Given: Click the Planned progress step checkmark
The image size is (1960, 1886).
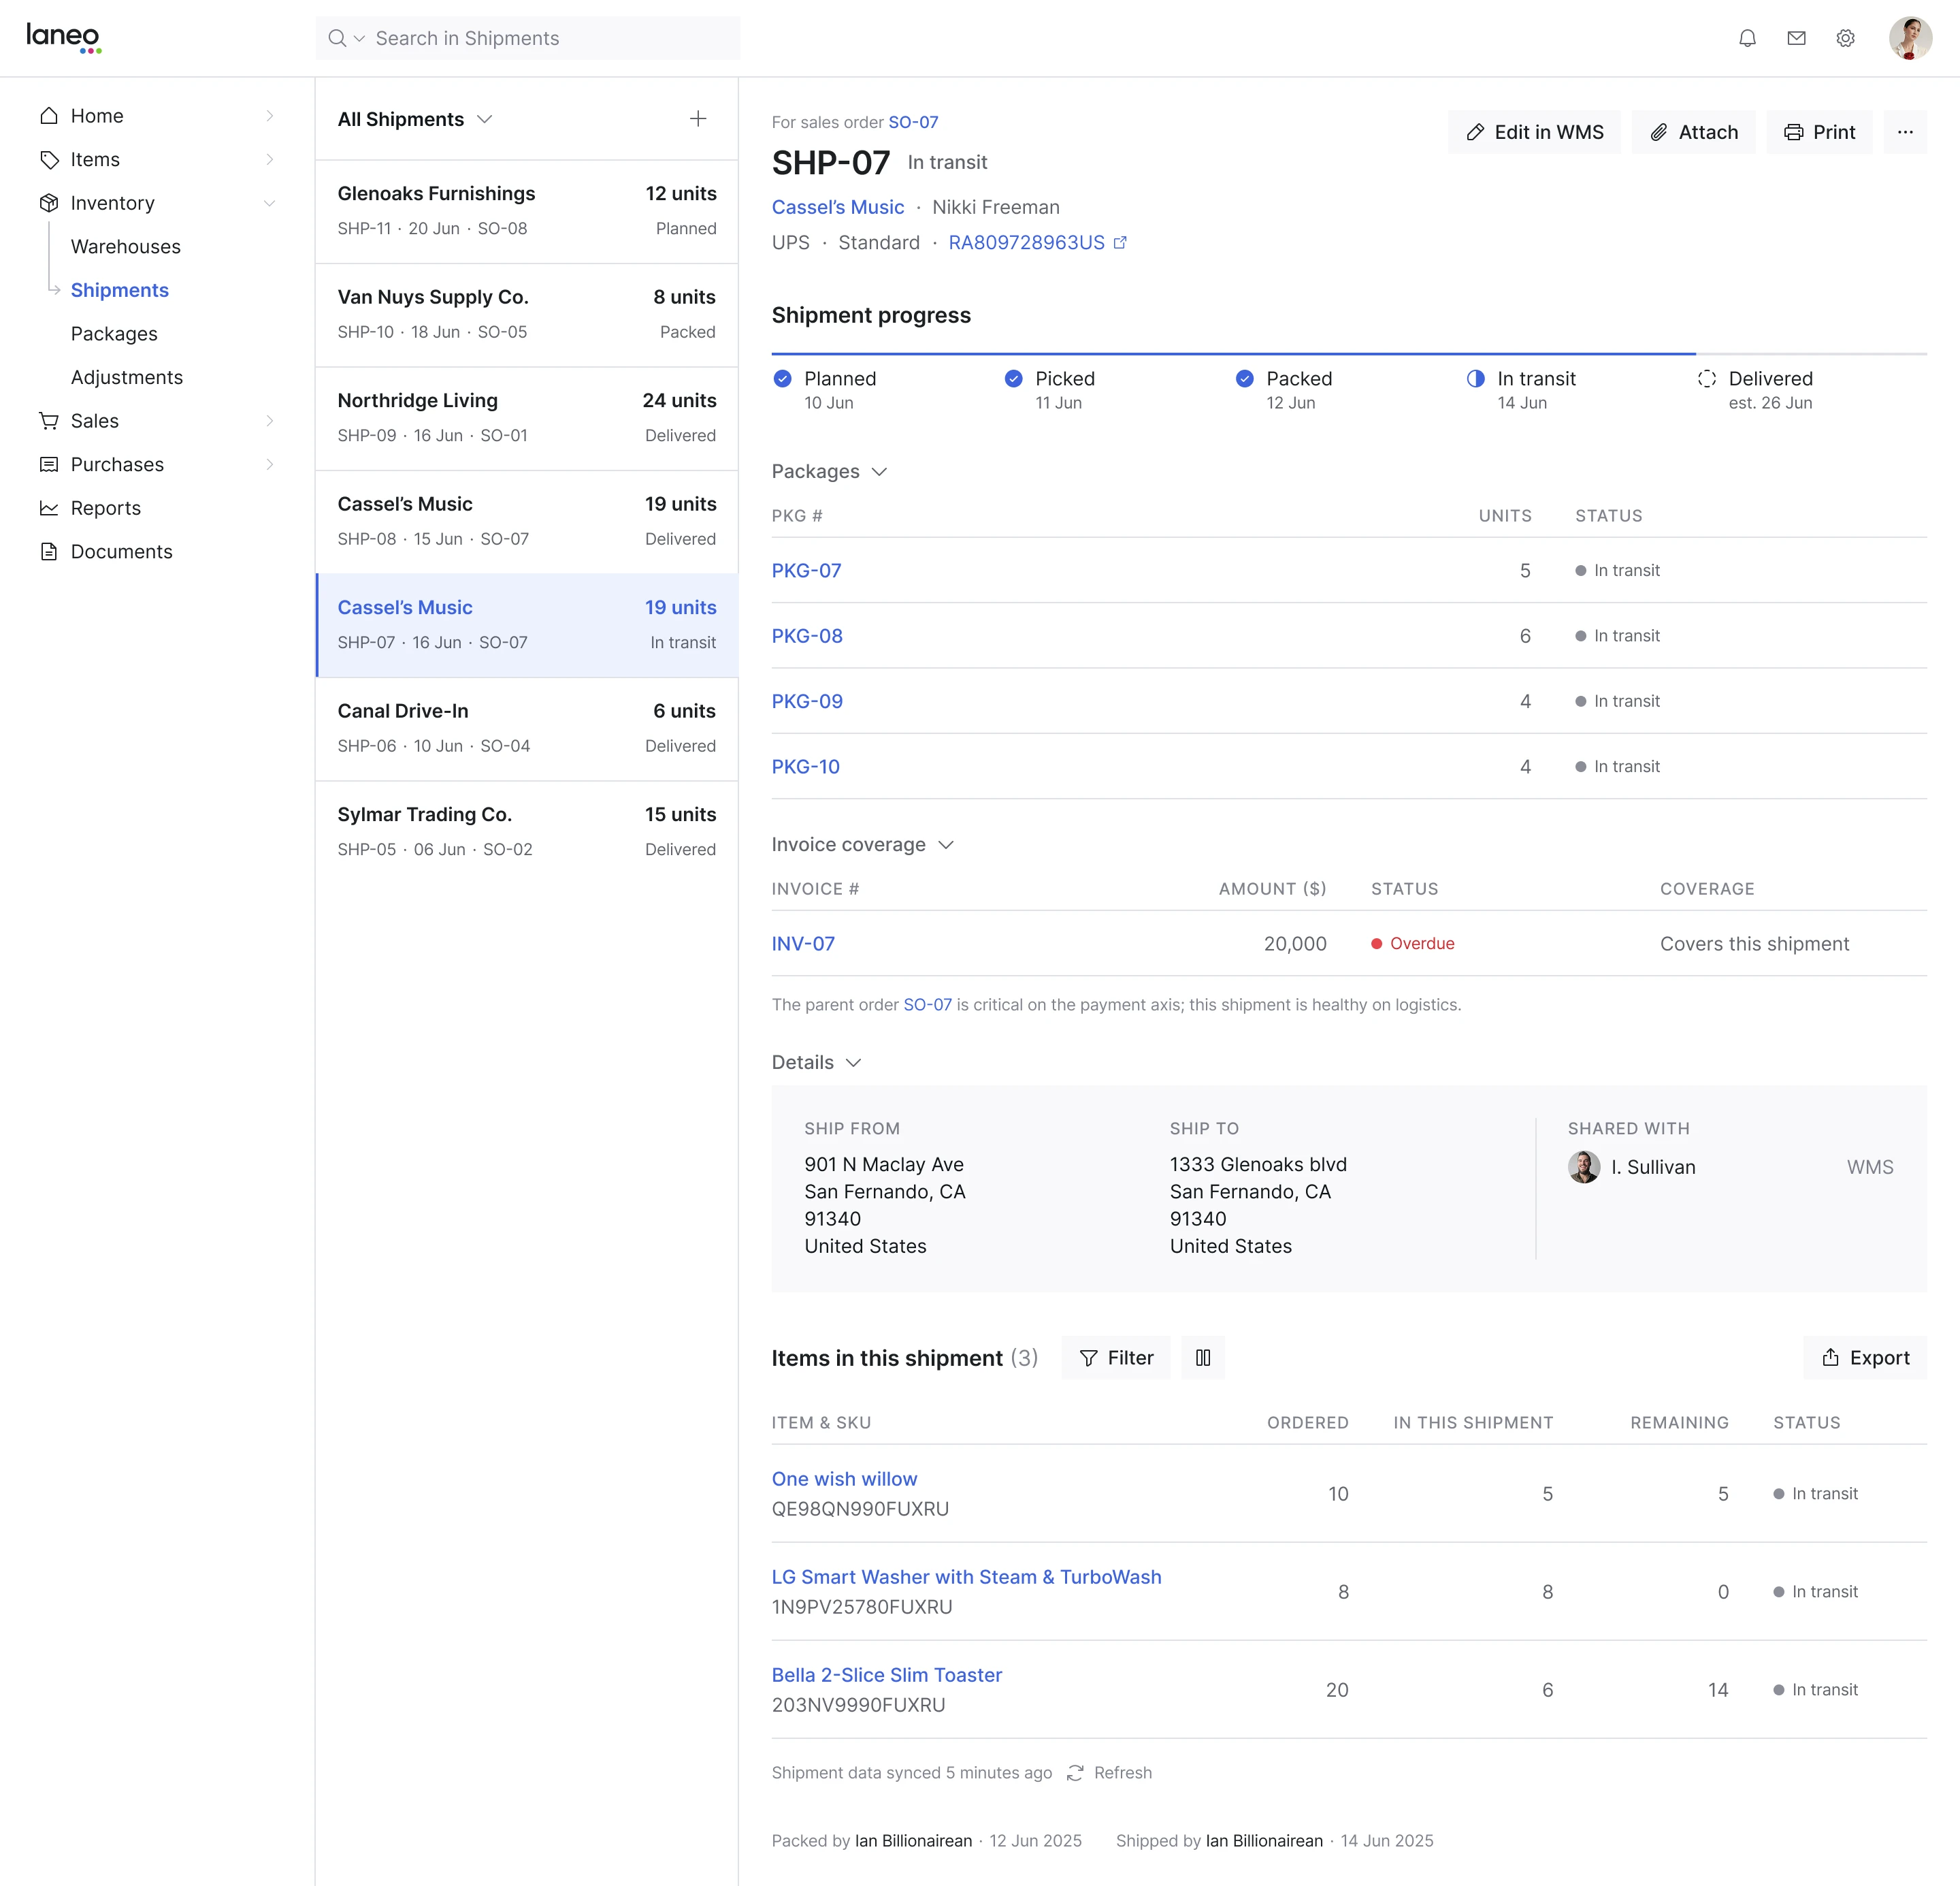Looking at the screenshot, I should coord(782,378).
